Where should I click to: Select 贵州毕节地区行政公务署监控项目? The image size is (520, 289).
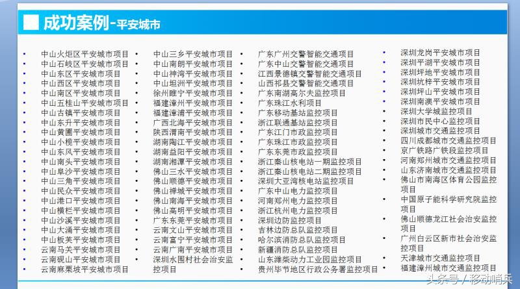(318, 269)
